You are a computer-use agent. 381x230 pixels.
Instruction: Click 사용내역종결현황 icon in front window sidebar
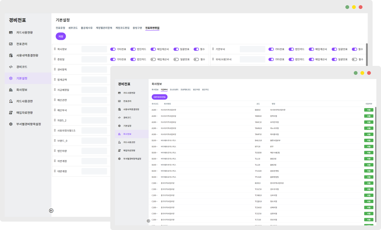119,110
